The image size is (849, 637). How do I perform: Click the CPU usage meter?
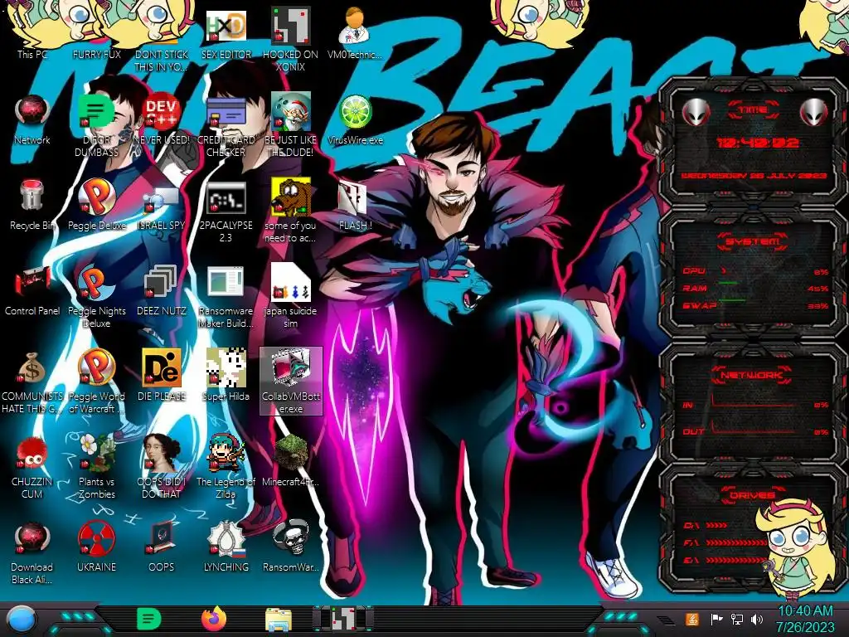pyautogui.click(x=755, y=271)
